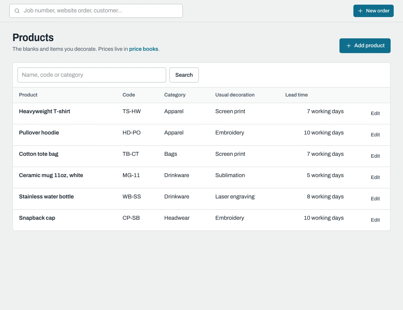Screen dimensions: 403x310
Task: Edit the Snapback cap product
Action: pyautogui.click(x=375, y=220)
